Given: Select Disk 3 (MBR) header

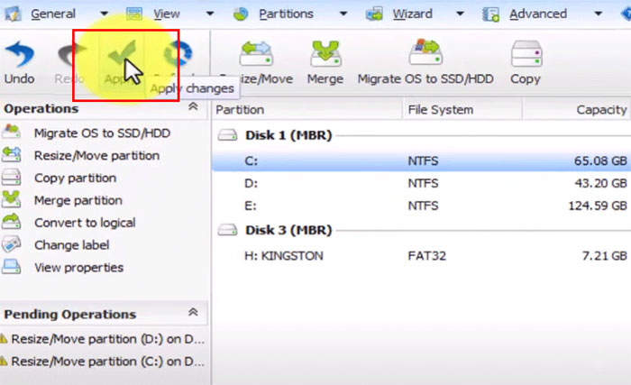Looking at the screenshot, I should click(x=288, y=230).
